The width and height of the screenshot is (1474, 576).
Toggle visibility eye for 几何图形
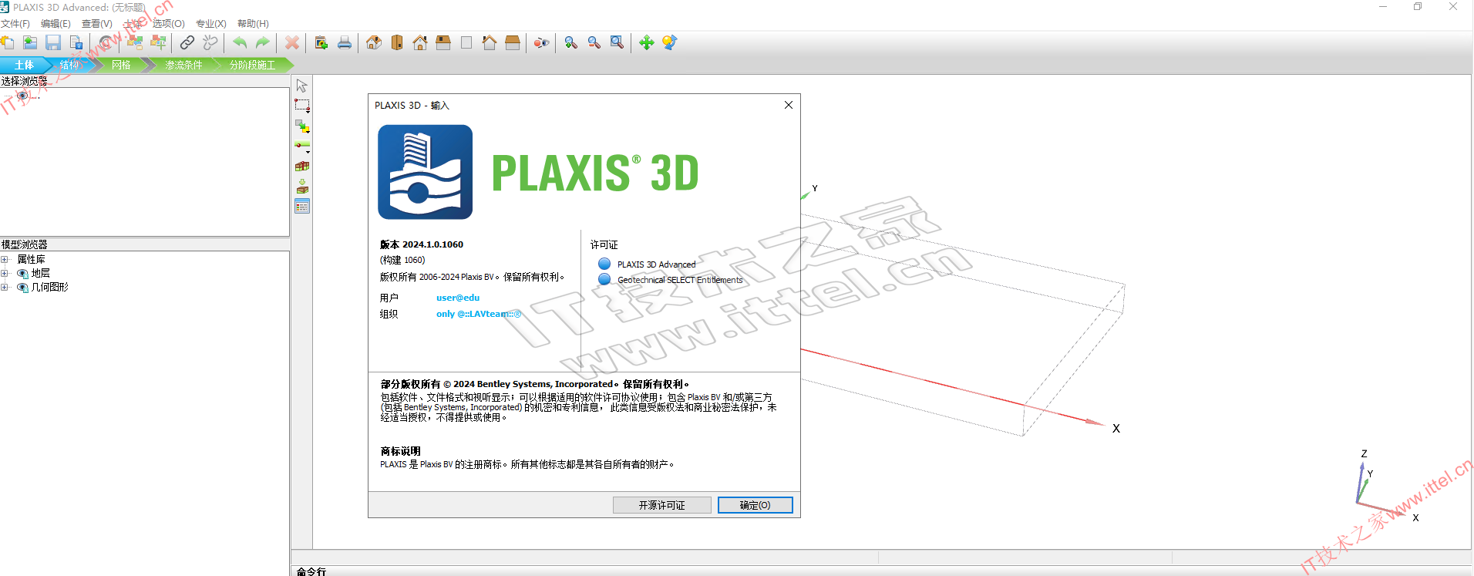[x=22, y=288]
